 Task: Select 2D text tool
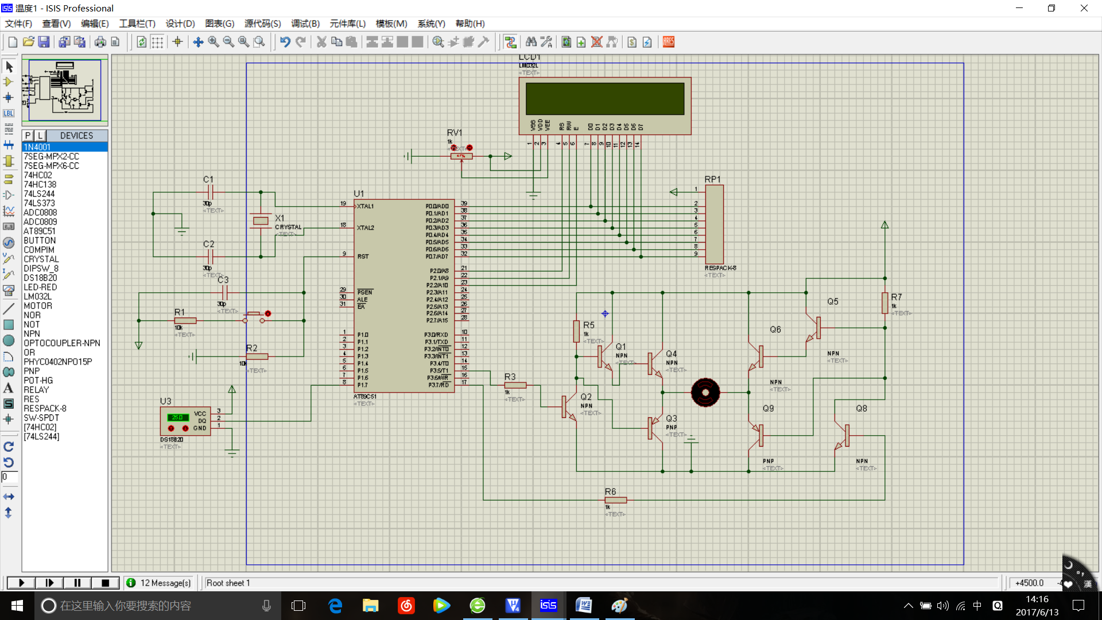coord(9,388)
